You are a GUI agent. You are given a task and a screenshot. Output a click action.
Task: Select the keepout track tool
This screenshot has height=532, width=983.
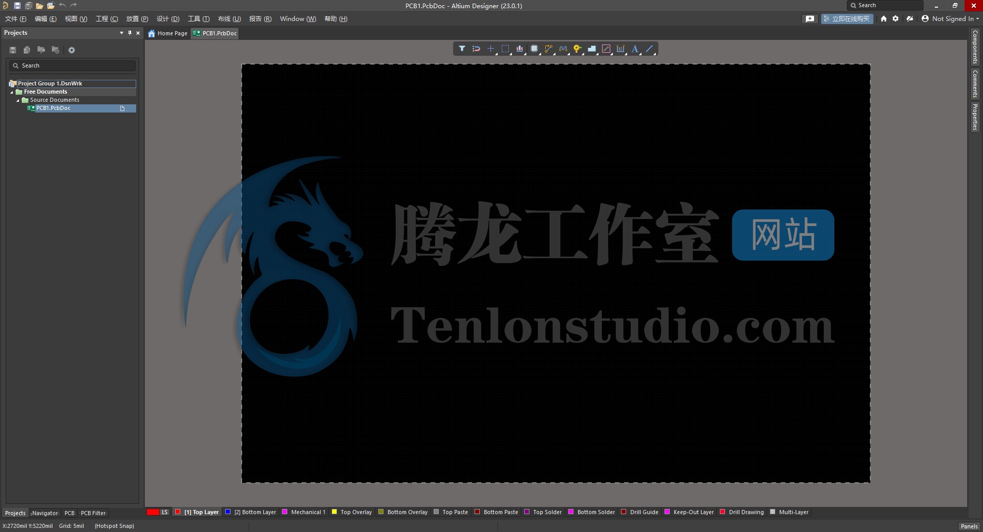coord(606,49)
